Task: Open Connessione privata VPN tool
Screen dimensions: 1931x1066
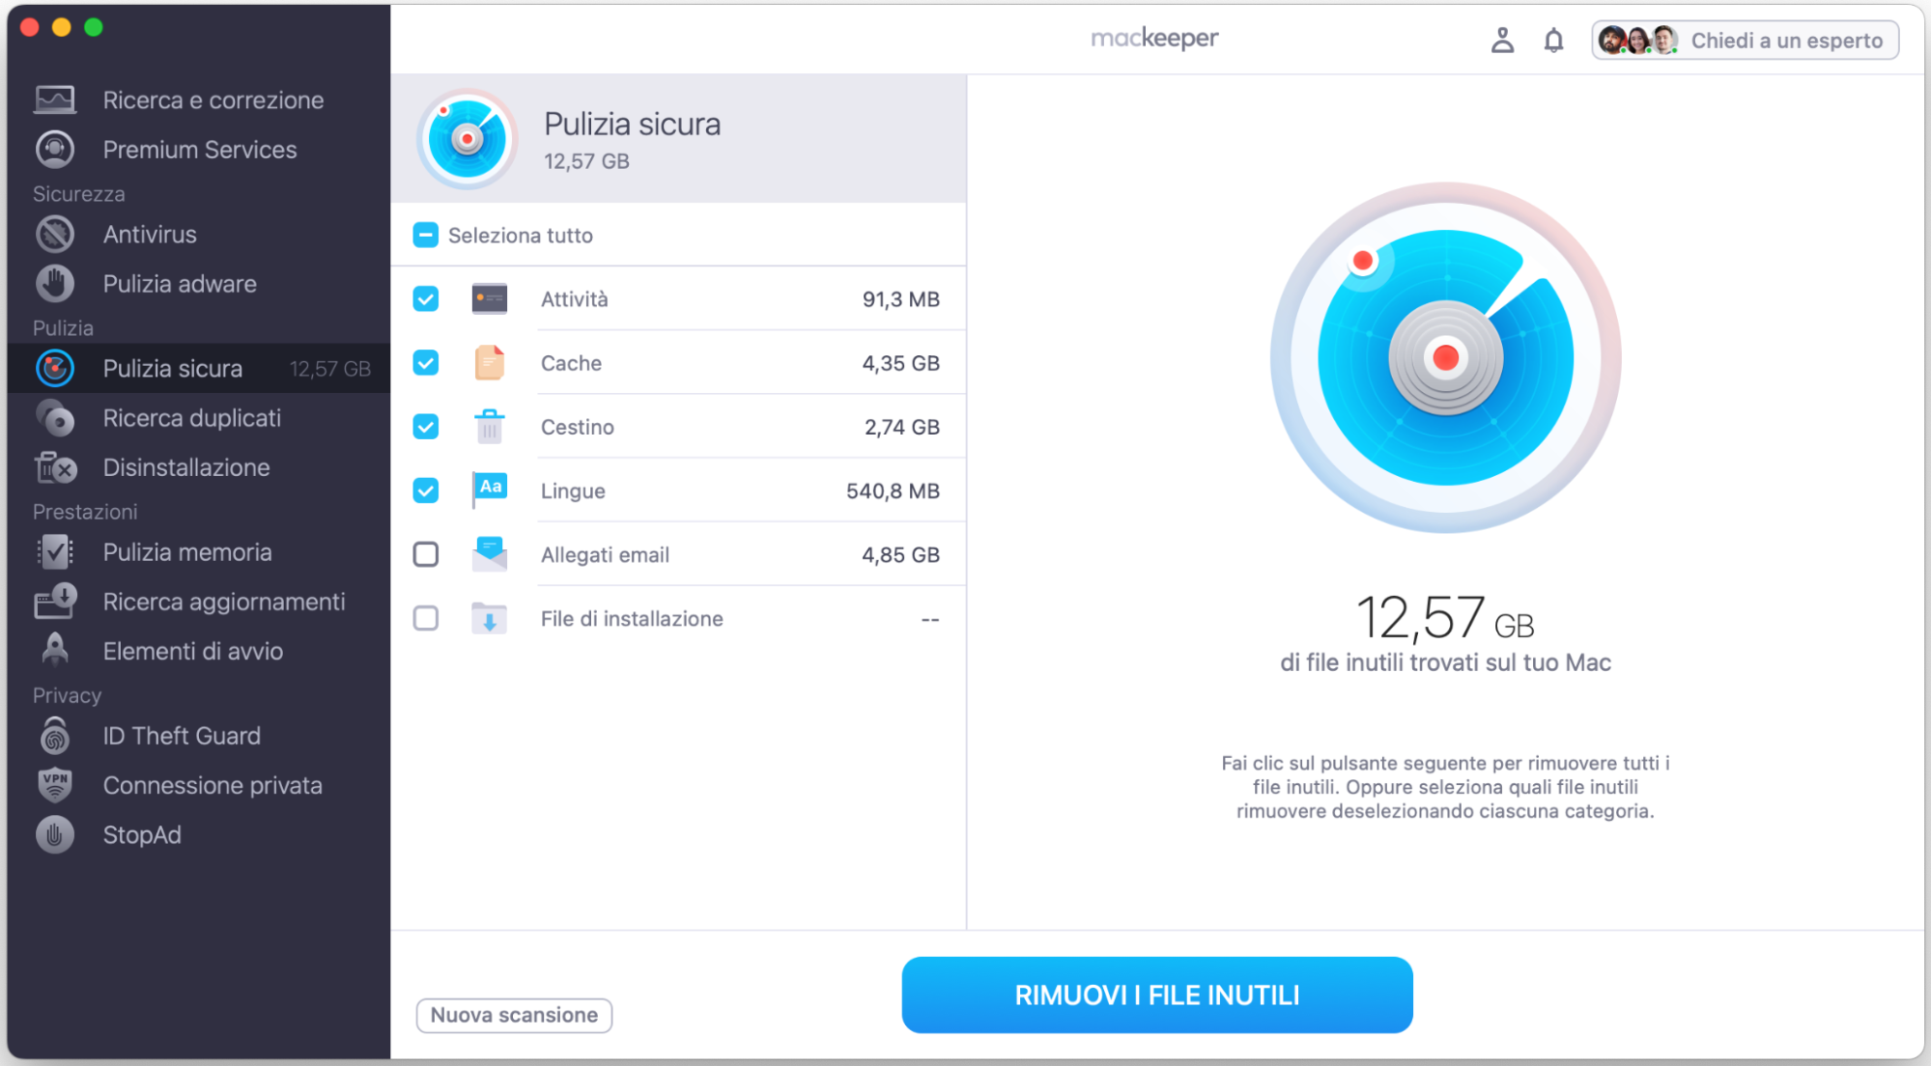Action: (x=213, y=785)
